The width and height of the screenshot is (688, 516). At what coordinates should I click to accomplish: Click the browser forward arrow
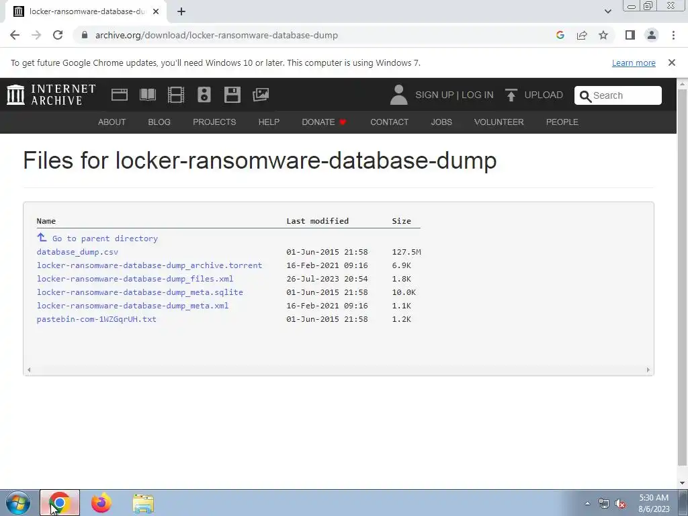pyautogui.click(x=36, y=35)
